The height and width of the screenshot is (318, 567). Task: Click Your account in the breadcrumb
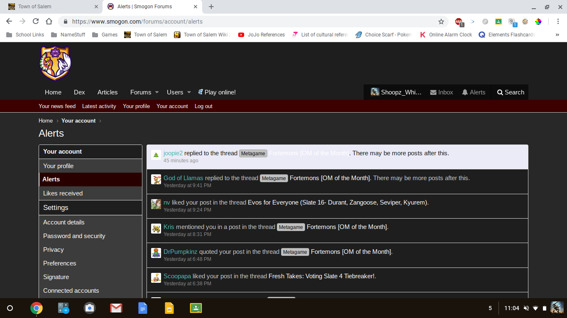(x=78, y=121)
